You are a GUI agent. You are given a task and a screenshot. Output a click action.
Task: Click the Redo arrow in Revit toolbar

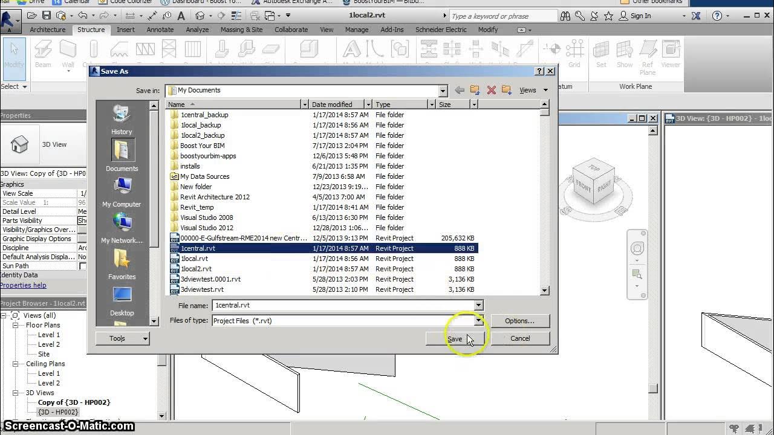coord(103,16)
